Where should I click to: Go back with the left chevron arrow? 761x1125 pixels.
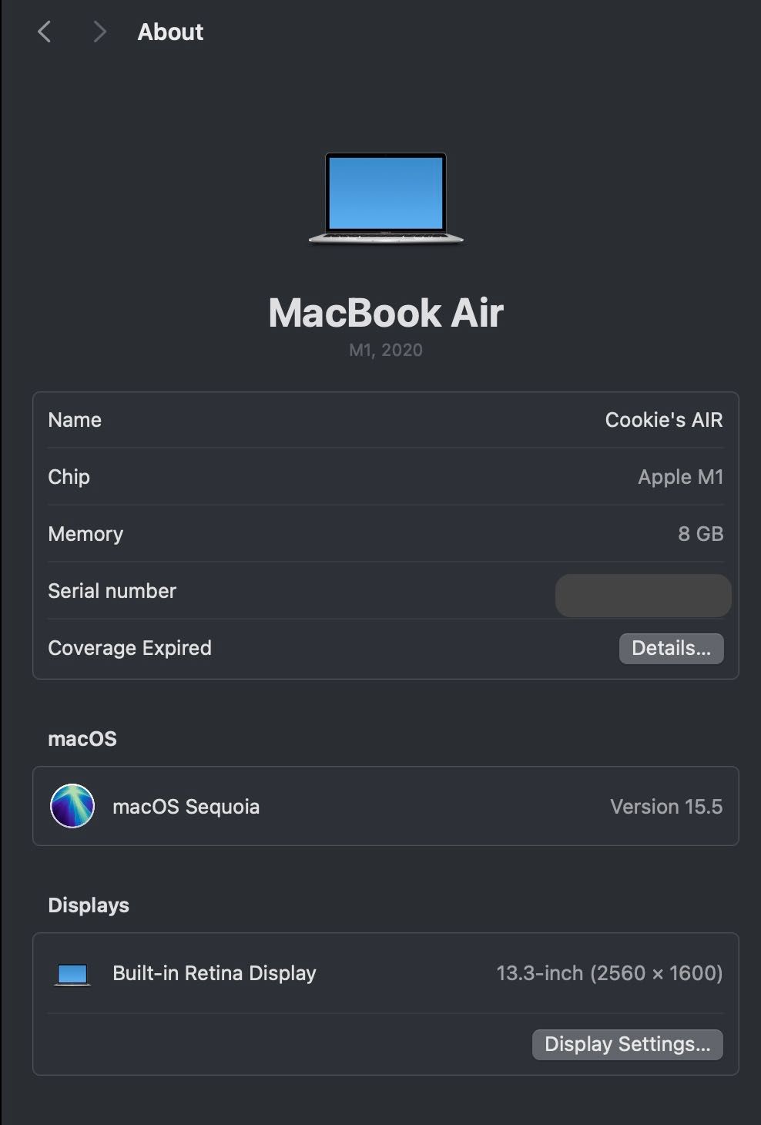[45, 32]
